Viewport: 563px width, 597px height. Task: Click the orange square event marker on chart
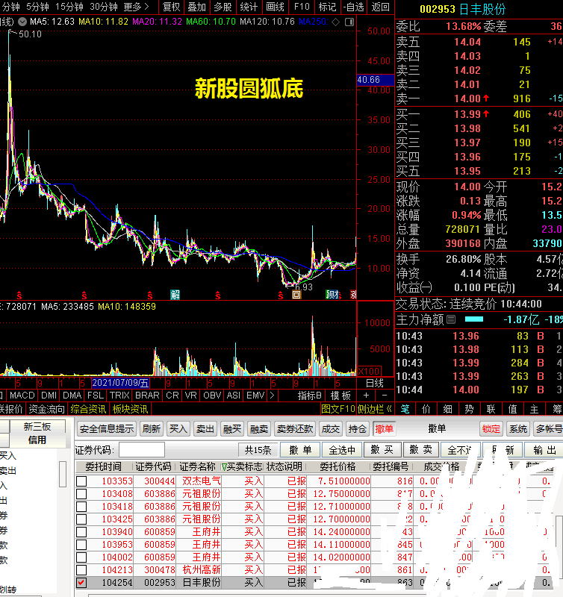296,294
